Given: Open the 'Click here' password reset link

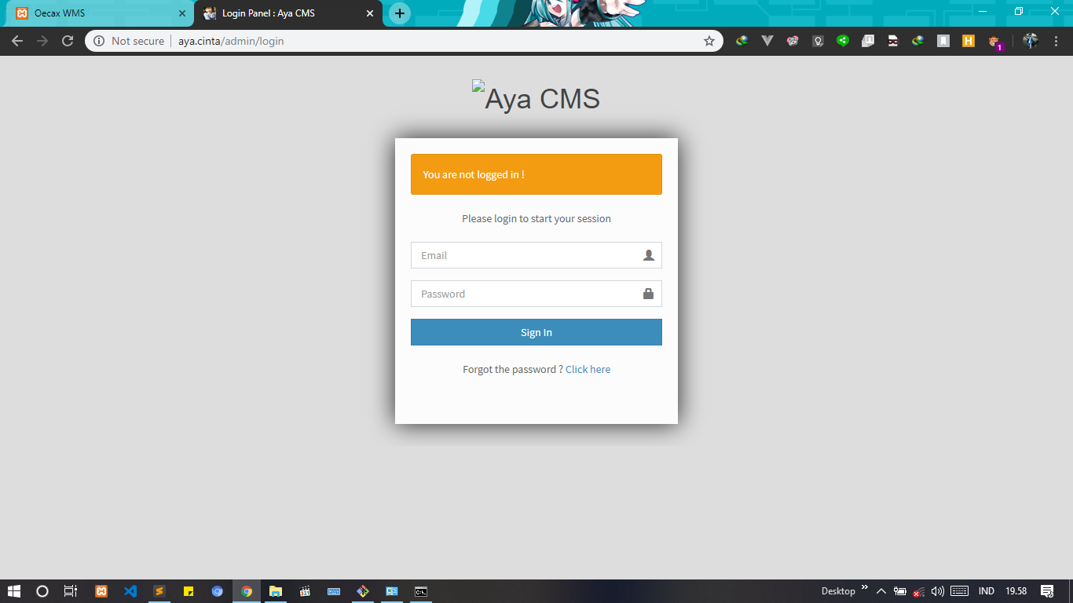Looking at the screenshot, I should pyautogui.click(x=588, y=369).
